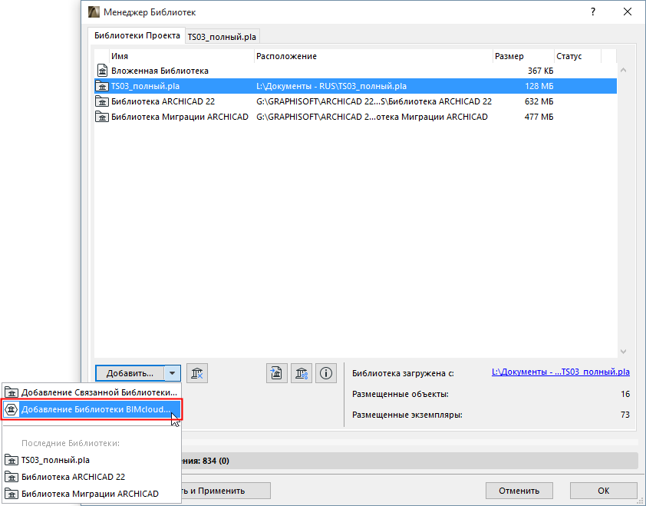Remove selected library using the delete-library icon
This screenshot has width=646, height=506.
click(x=197, y=373)
